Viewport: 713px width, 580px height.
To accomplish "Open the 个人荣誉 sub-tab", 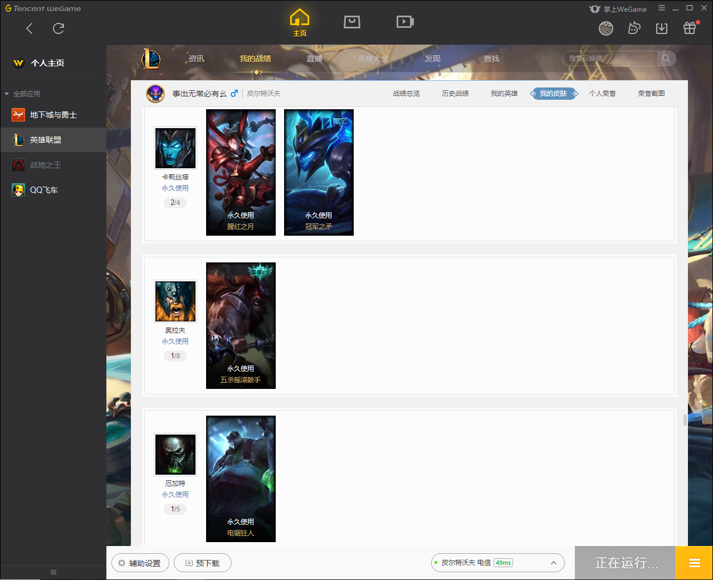I will 602,94.
